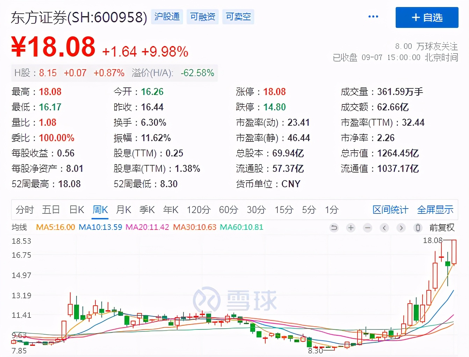Click the MA20:11.42 indicator
Screen dimensions: 469x357
(147, 227)
